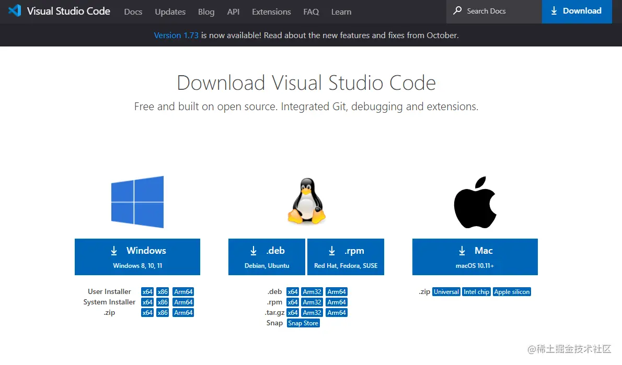Image resolution: width=622 pixels, height=365 pixels.
Task: Select Linux .rpm x64 download
Action: 293,302
